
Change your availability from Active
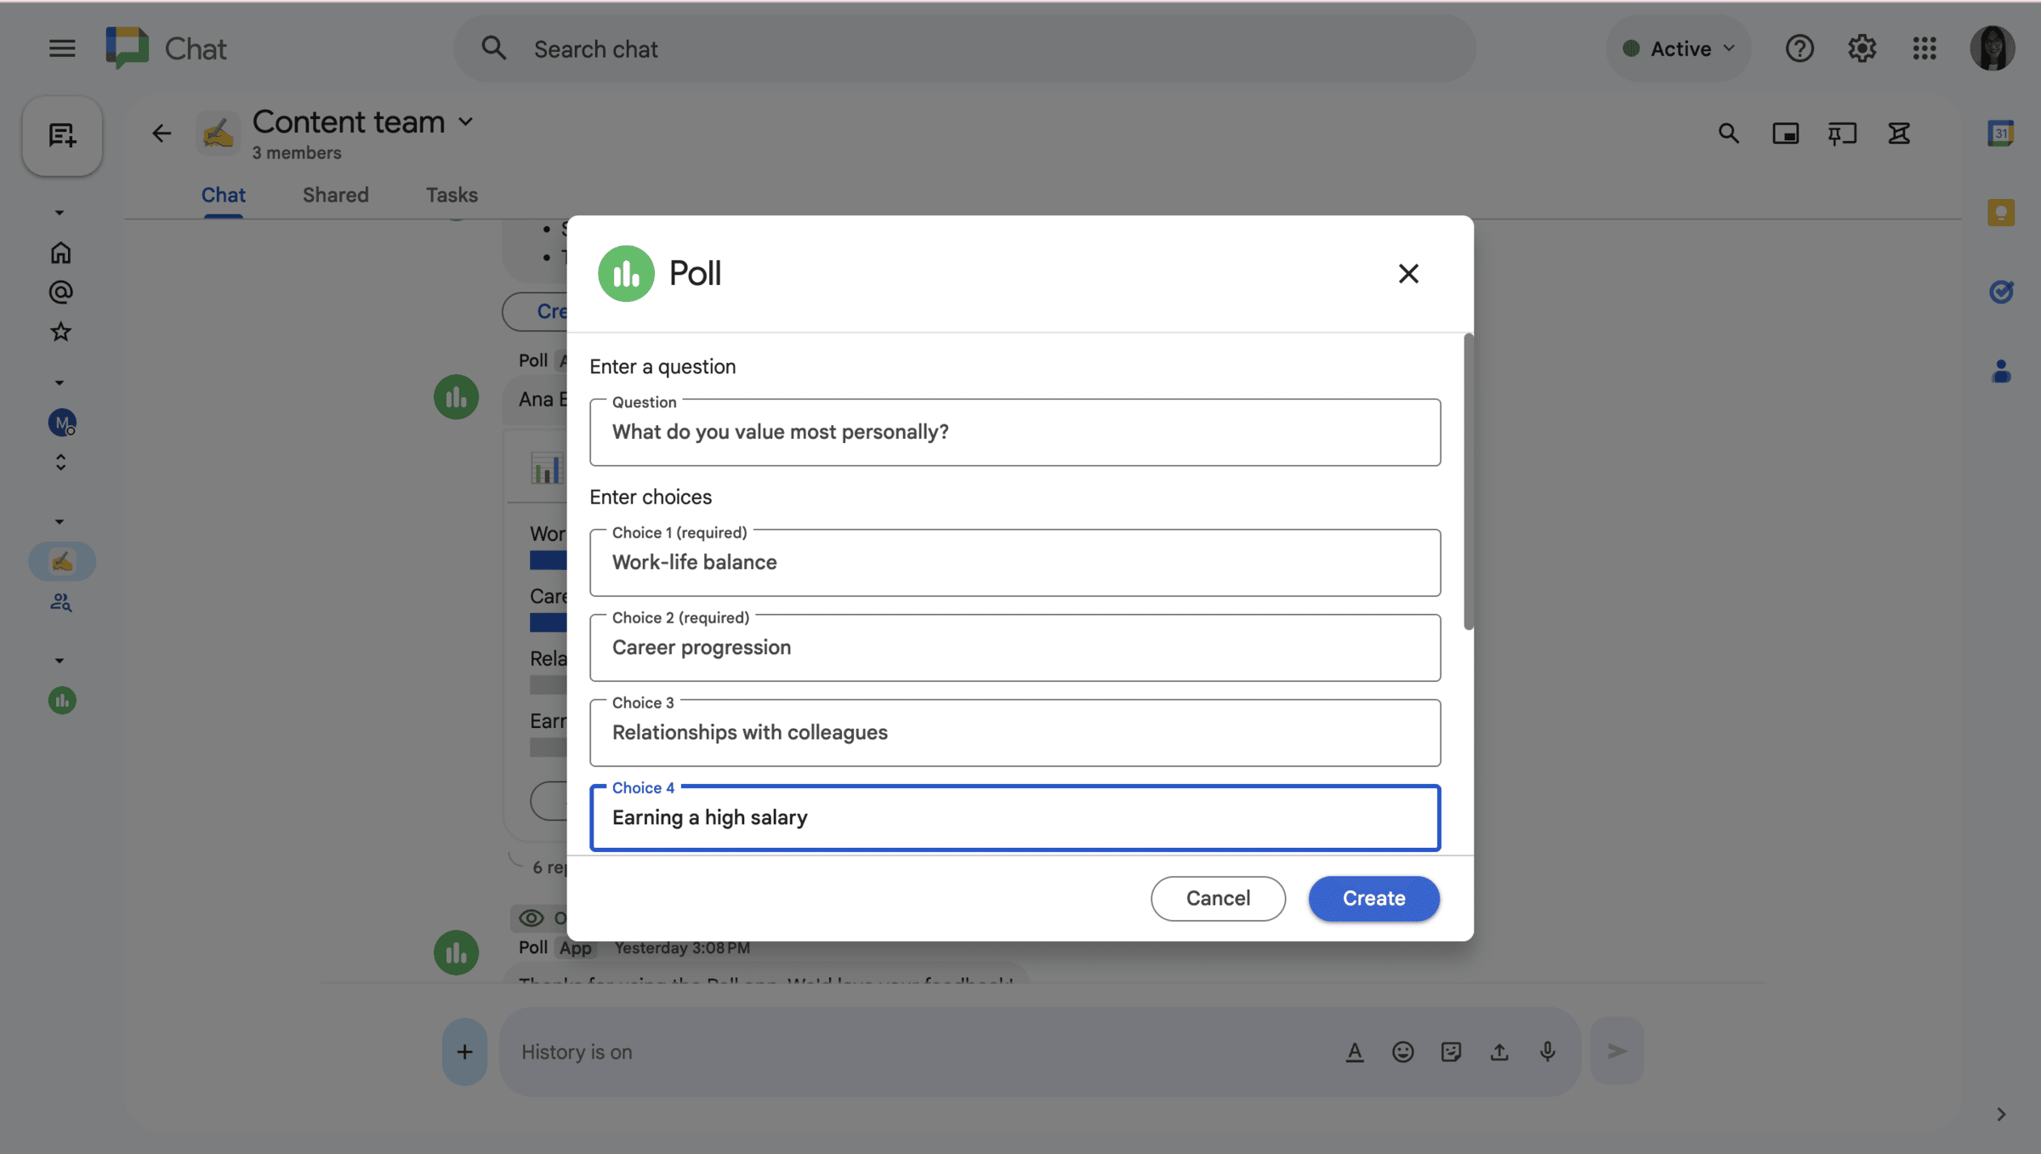click(1677, 48)
